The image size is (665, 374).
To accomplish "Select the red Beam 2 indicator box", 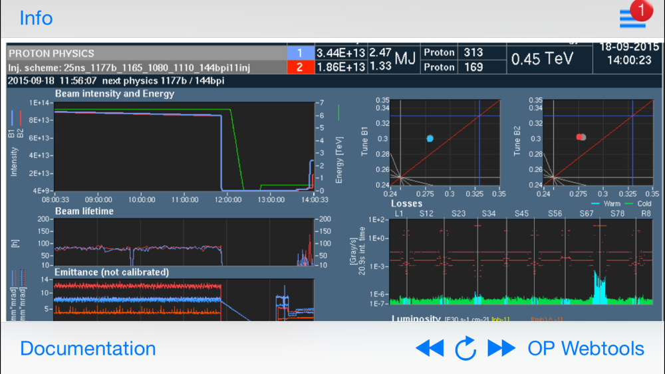I will tap(301, 67).
